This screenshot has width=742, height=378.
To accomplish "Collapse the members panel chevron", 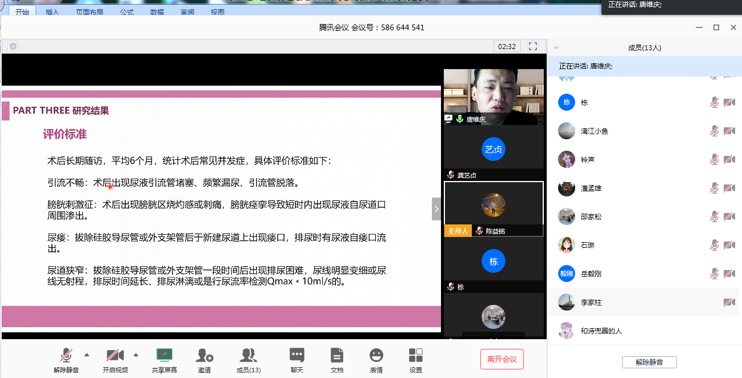I will pyautogui.click(x=556, y=48).
